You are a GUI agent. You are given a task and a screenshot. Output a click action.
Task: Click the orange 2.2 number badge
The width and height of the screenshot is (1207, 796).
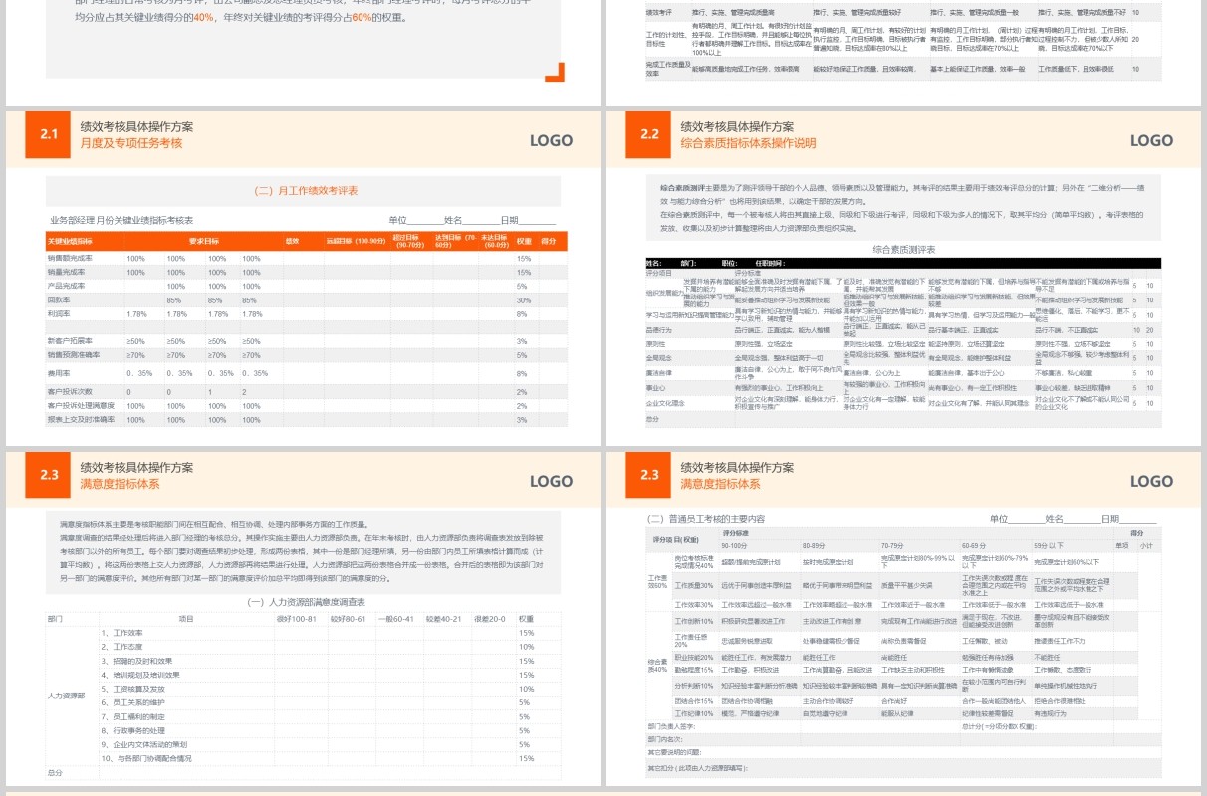coord(649,134)
